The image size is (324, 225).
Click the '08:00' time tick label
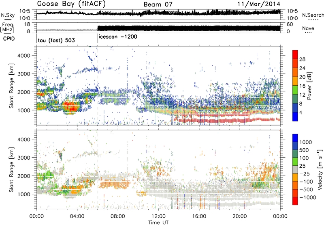(x=118, y=216)
